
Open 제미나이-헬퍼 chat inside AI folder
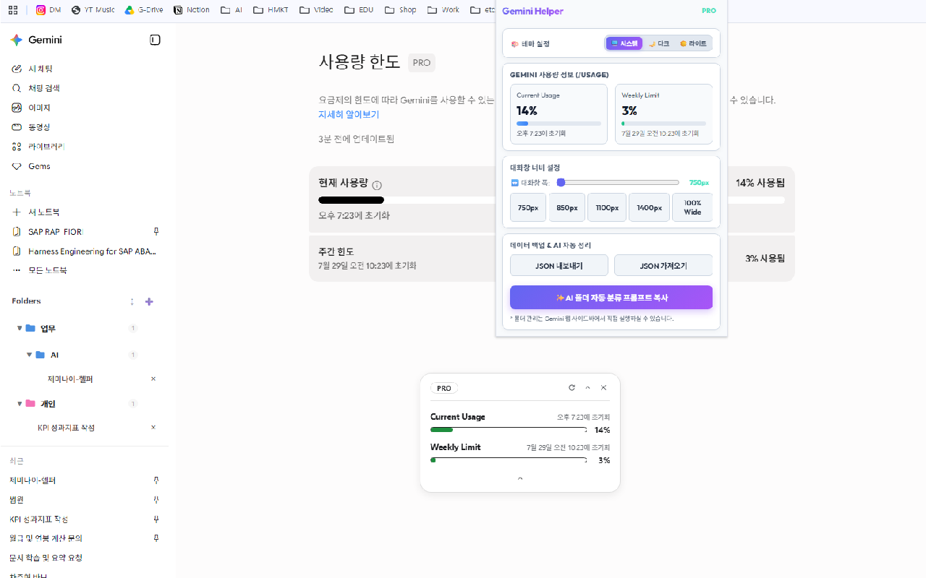click(x=70, y=379)
